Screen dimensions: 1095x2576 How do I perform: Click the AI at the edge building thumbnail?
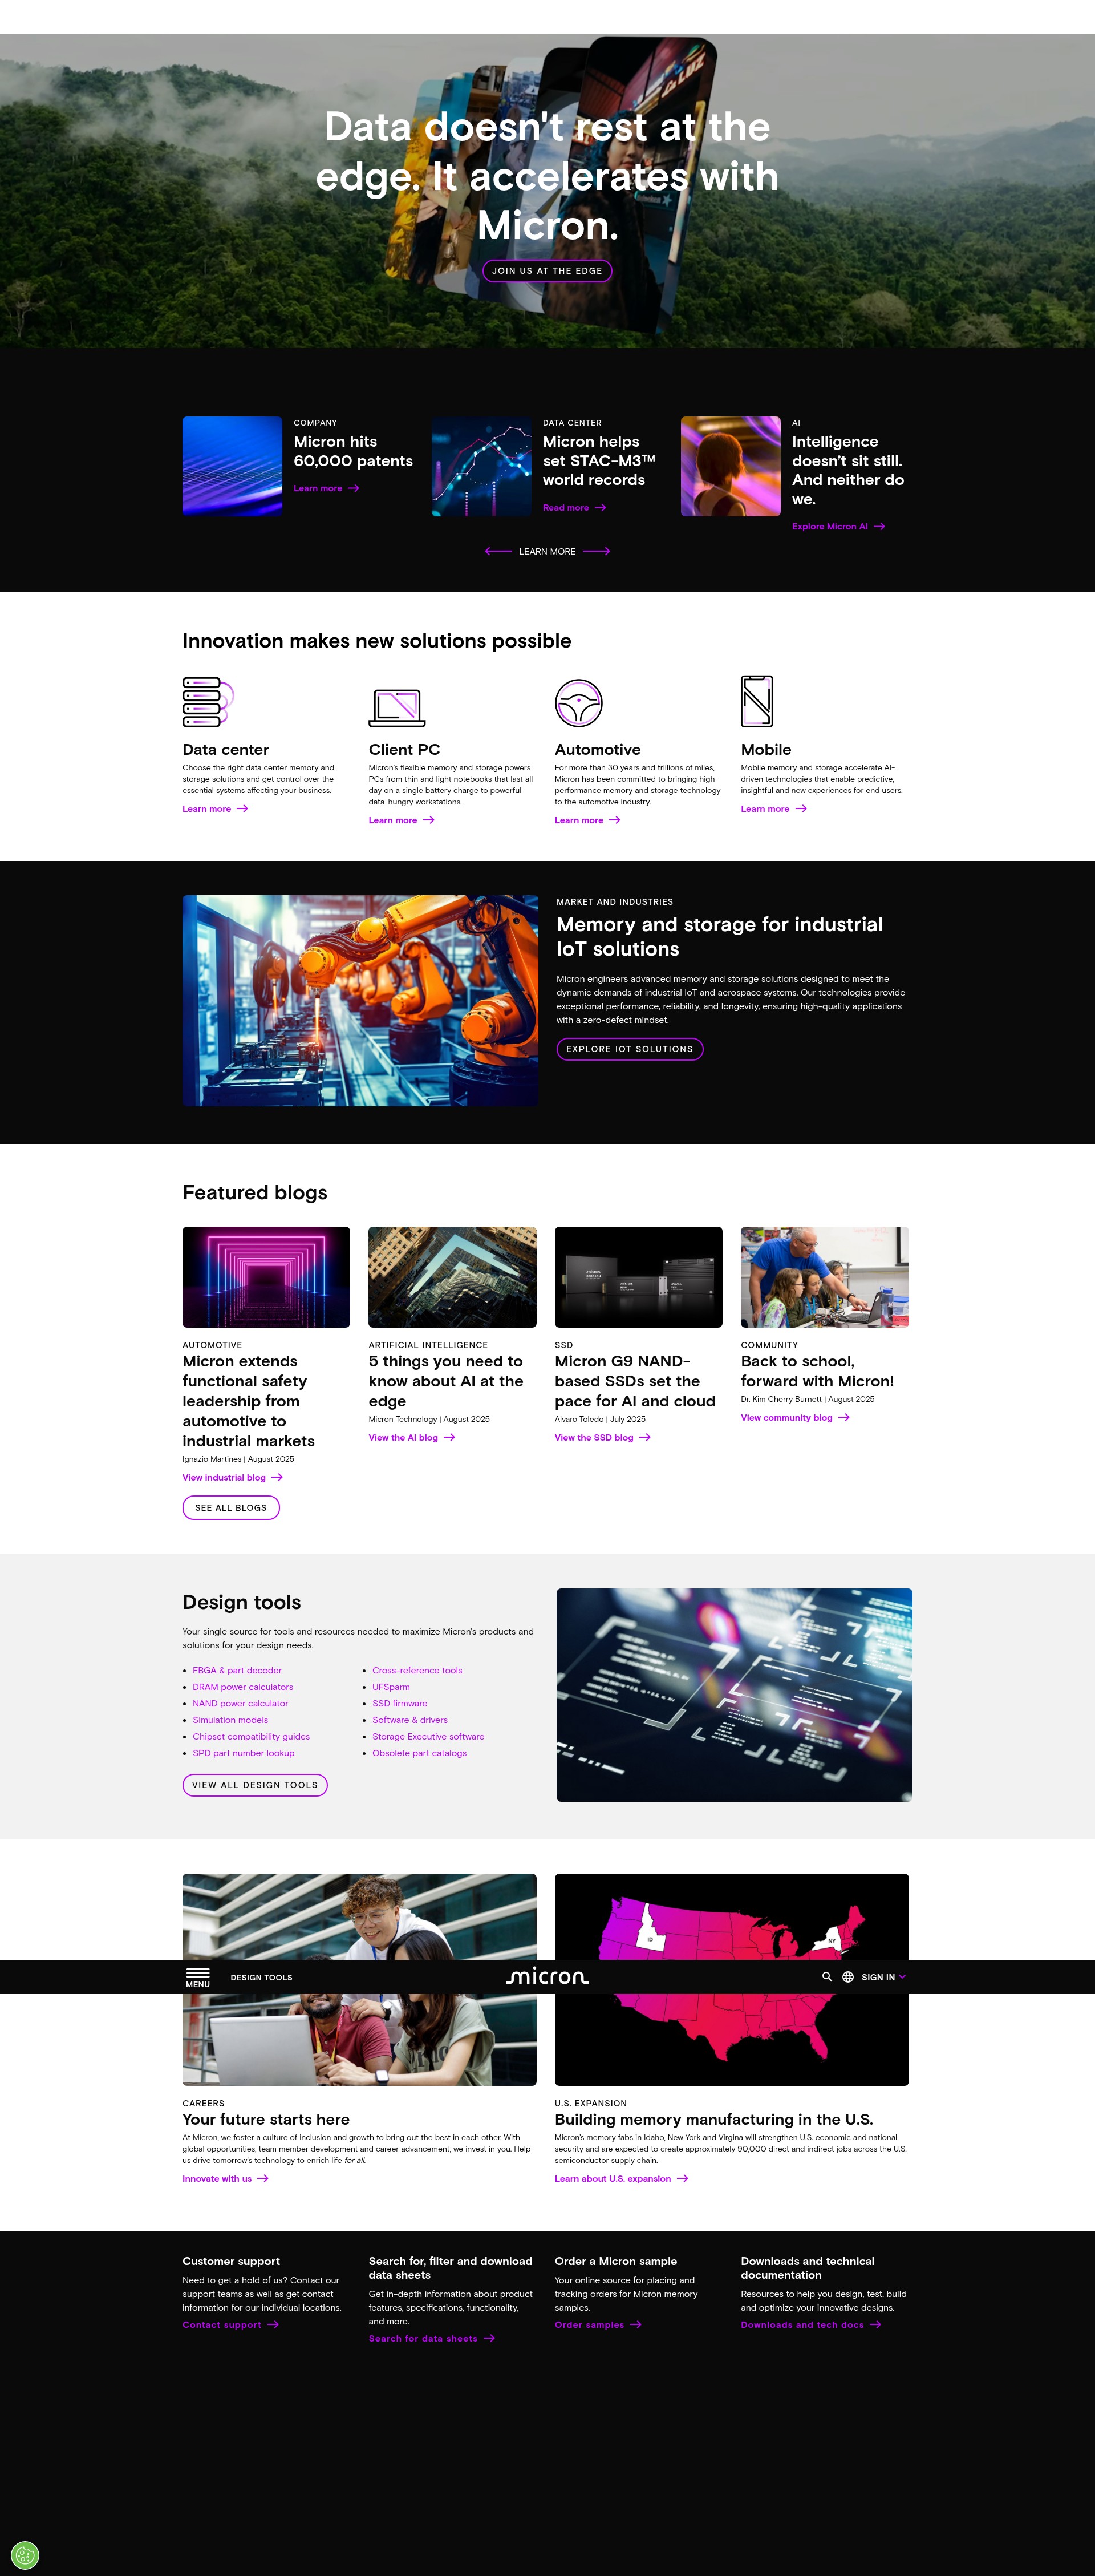(452, 1277)
